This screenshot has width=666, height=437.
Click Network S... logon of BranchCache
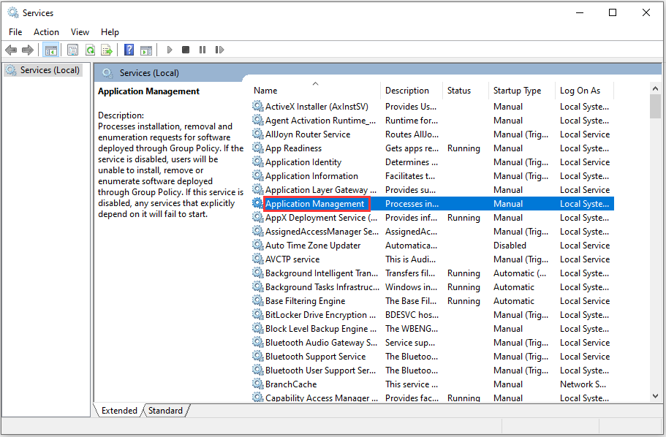583,384
